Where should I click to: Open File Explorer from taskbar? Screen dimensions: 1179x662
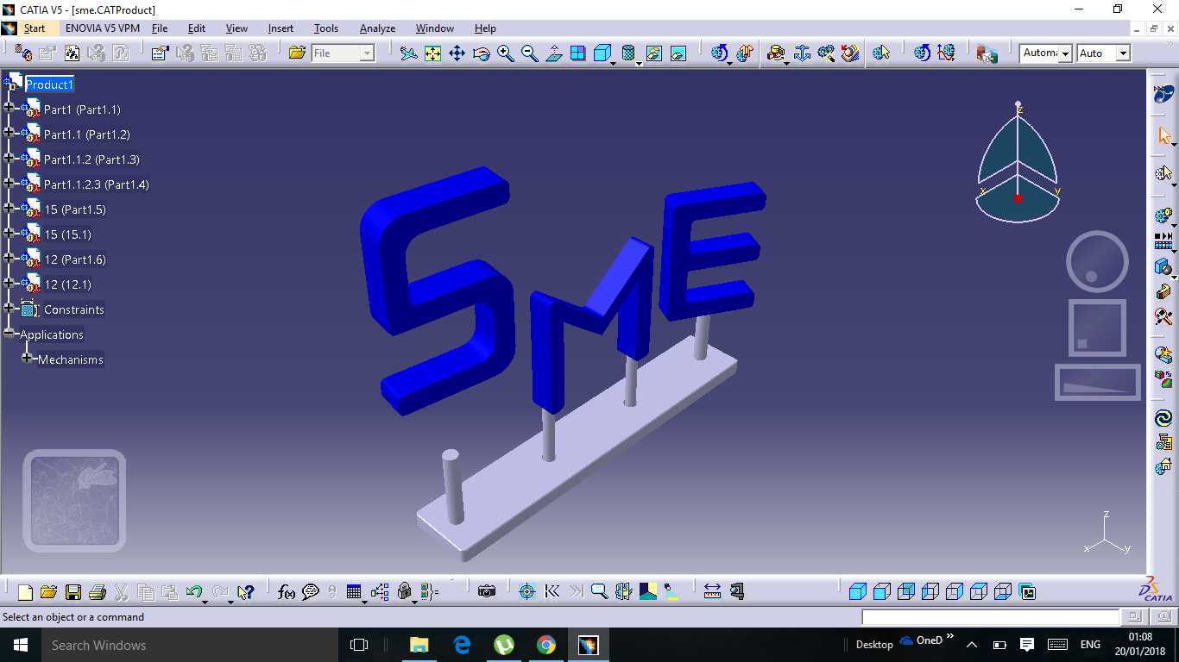coord(419,645)
